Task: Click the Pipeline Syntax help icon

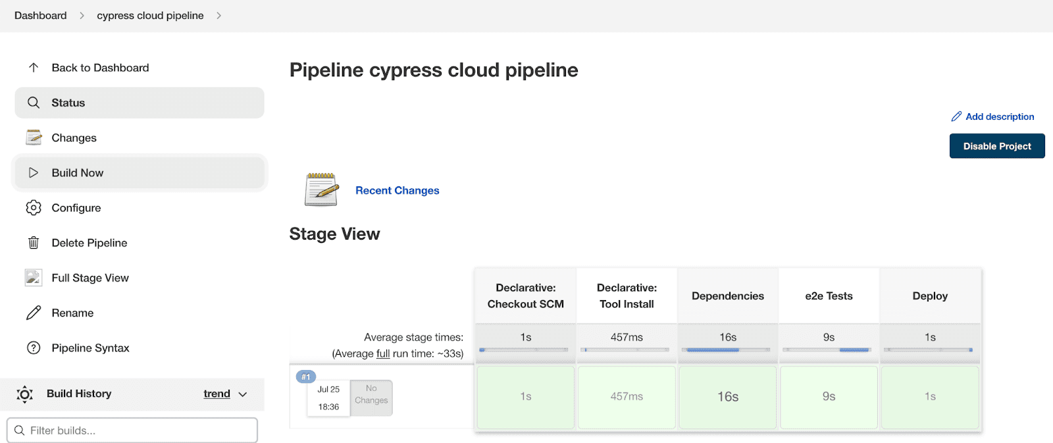Action: click(x=34, y=348)
